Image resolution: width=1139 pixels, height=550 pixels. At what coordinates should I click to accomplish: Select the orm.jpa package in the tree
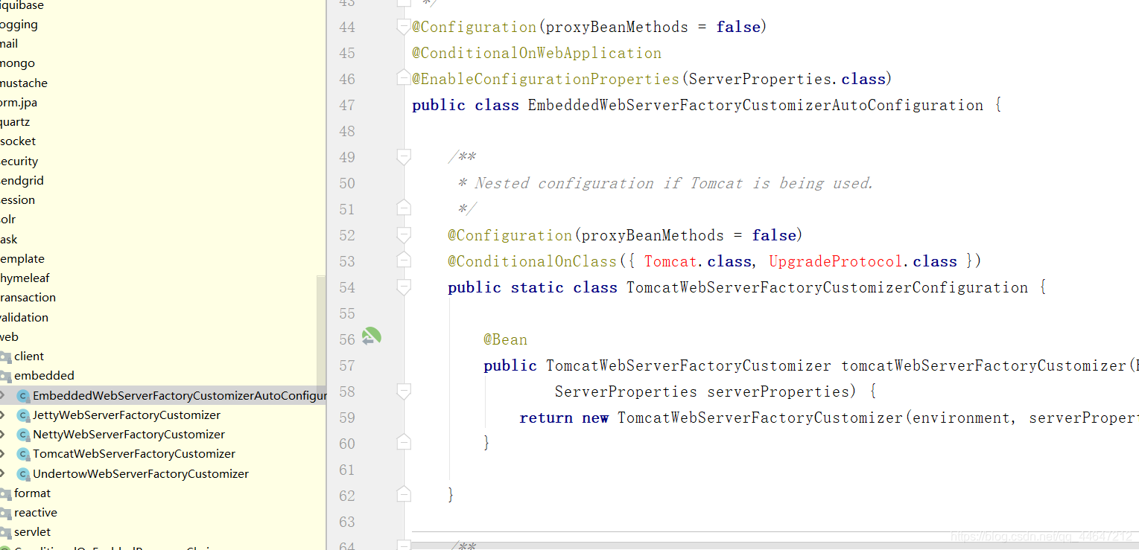click(x=19, y=103)
